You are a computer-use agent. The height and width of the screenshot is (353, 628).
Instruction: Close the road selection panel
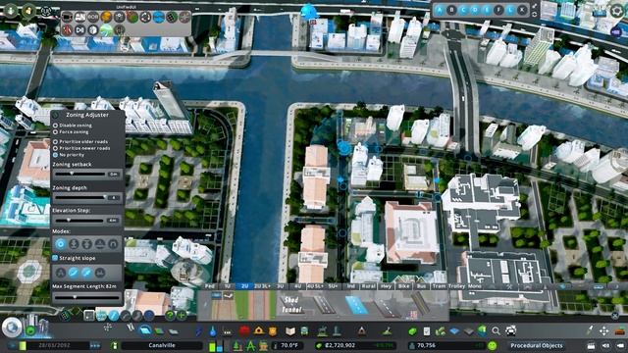615,316
